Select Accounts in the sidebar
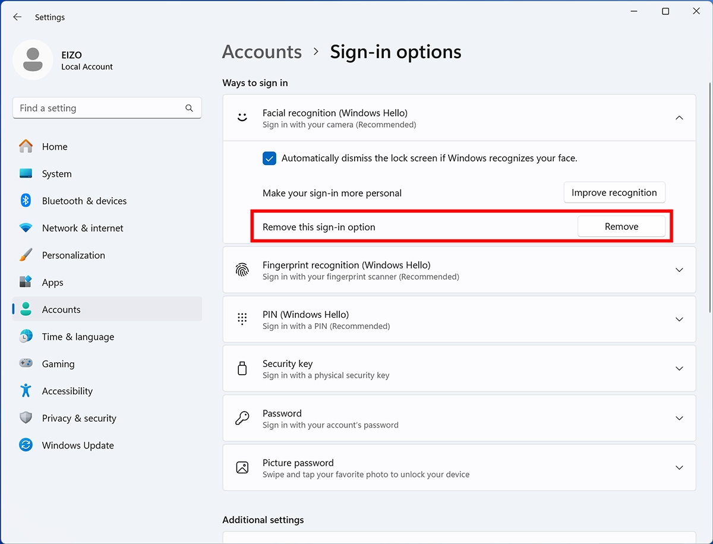The image size is (713, 544). point(107,309)
